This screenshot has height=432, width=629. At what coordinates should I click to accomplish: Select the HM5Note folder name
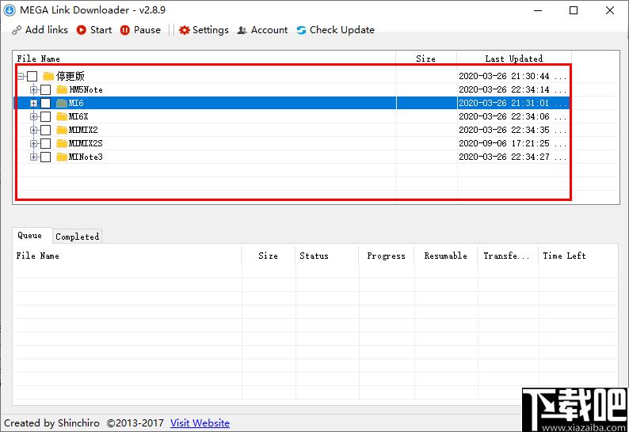[86, 89]
